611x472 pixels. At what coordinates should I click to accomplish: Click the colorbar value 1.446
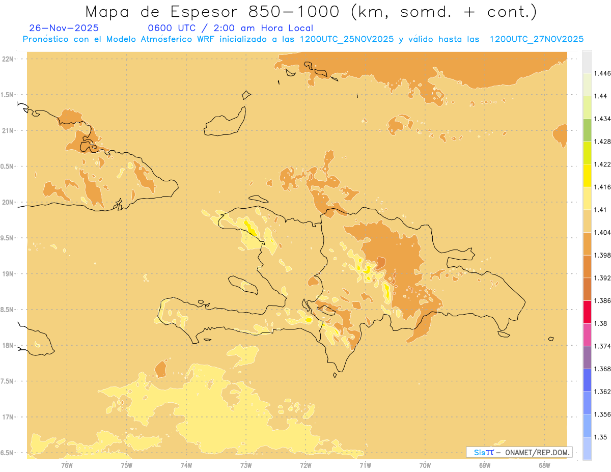603,73
